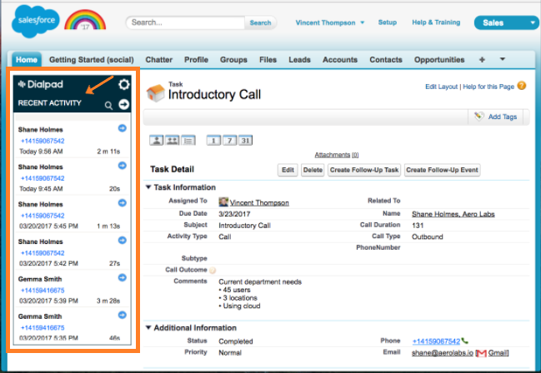
Task: Click the Call Outcome help icon
Action: [213, 271]
